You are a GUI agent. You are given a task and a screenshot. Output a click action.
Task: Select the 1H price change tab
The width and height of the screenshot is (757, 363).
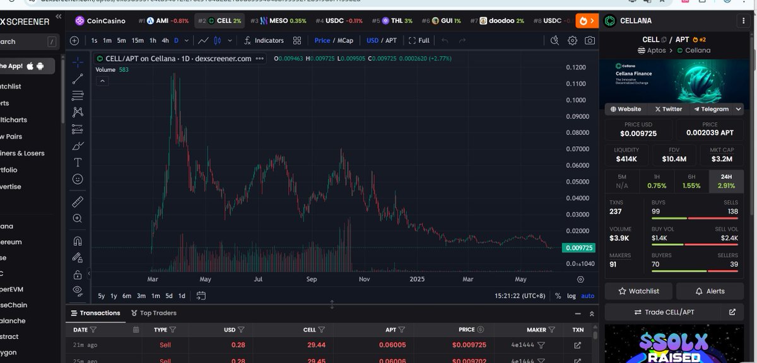tap(657, 181)
